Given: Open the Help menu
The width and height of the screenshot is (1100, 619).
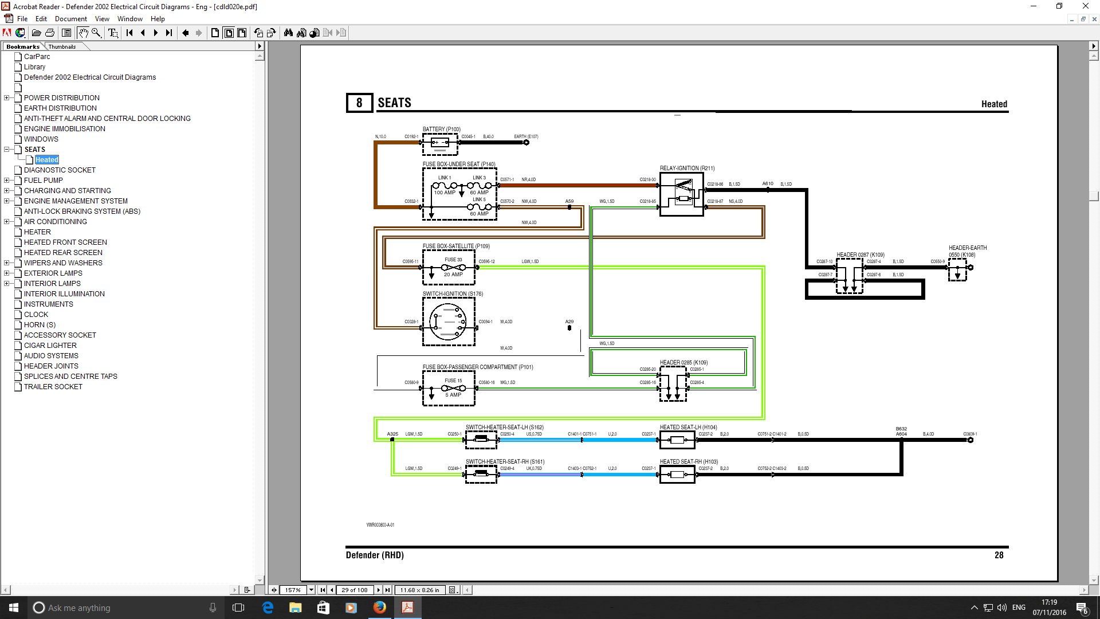Looking at the screenshot, I should (x=158, y=19).
